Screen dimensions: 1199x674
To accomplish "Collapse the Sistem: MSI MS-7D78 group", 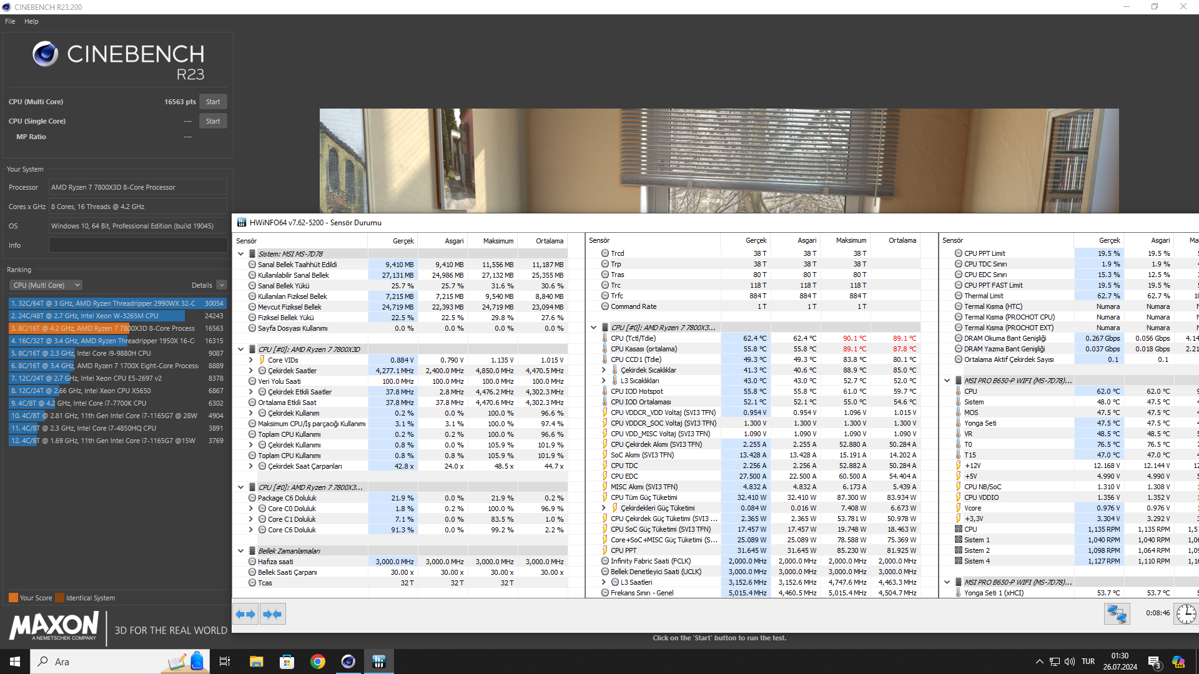I will point(240,254).
